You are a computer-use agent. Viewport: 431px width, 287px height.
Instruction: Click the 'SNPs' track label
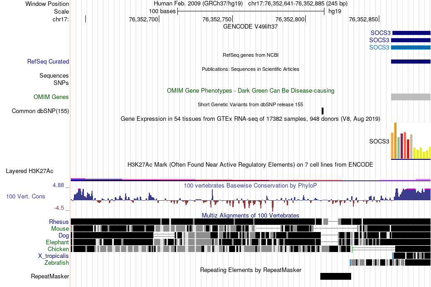(x=61, y=83)
